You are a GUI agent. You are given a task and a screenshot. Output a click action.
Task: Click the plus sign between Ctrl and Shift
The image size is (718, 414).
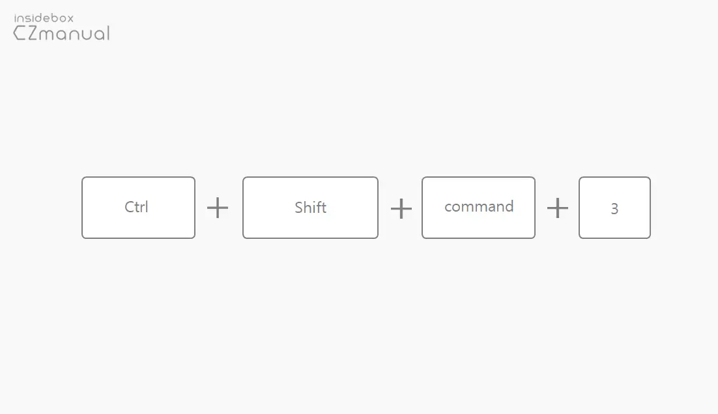tap(218, 208)
